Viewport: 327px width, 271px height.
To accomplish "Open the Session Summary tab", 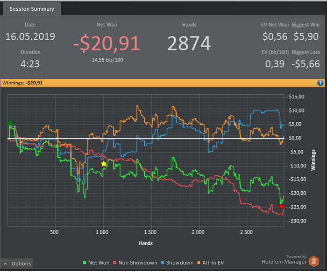I will click(x=32, y=9).
